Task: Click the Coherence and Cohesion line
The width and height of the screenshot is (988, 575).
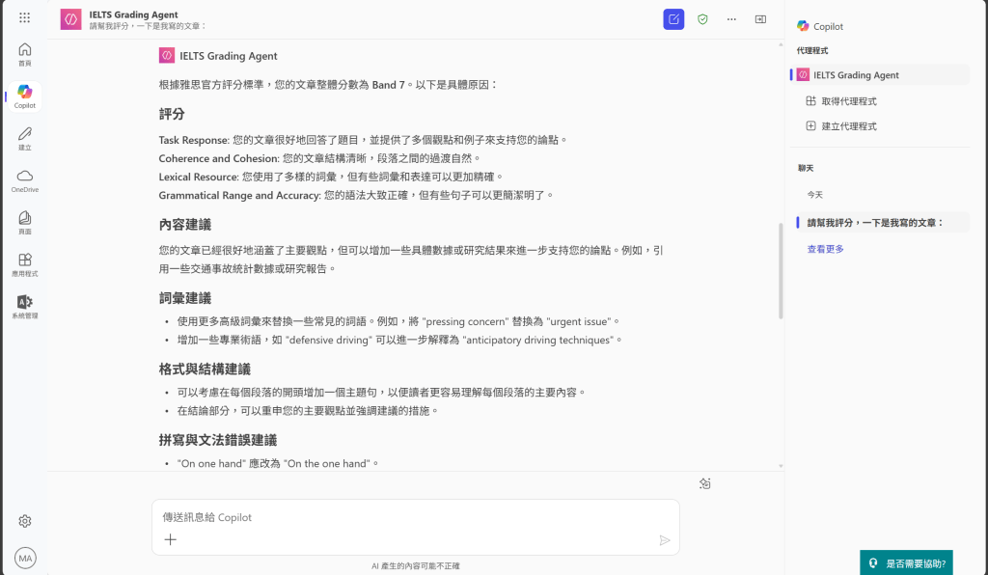Action: click(320, 158)
